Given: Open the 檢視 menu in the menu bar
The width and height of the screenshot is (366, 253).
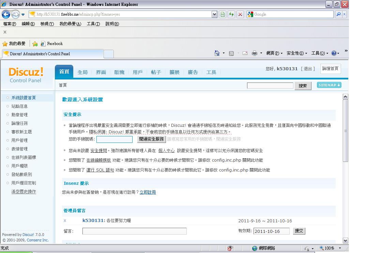Looking at the screenshot, I should [x=47, y=24].
